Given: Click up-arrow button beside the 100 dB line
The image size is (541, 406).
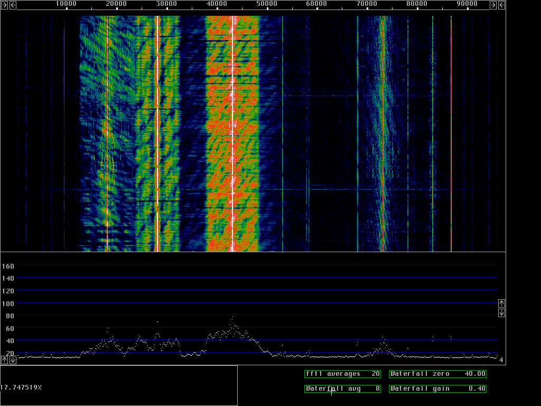Looking at the screenshot, I should [x=502, y=303].
